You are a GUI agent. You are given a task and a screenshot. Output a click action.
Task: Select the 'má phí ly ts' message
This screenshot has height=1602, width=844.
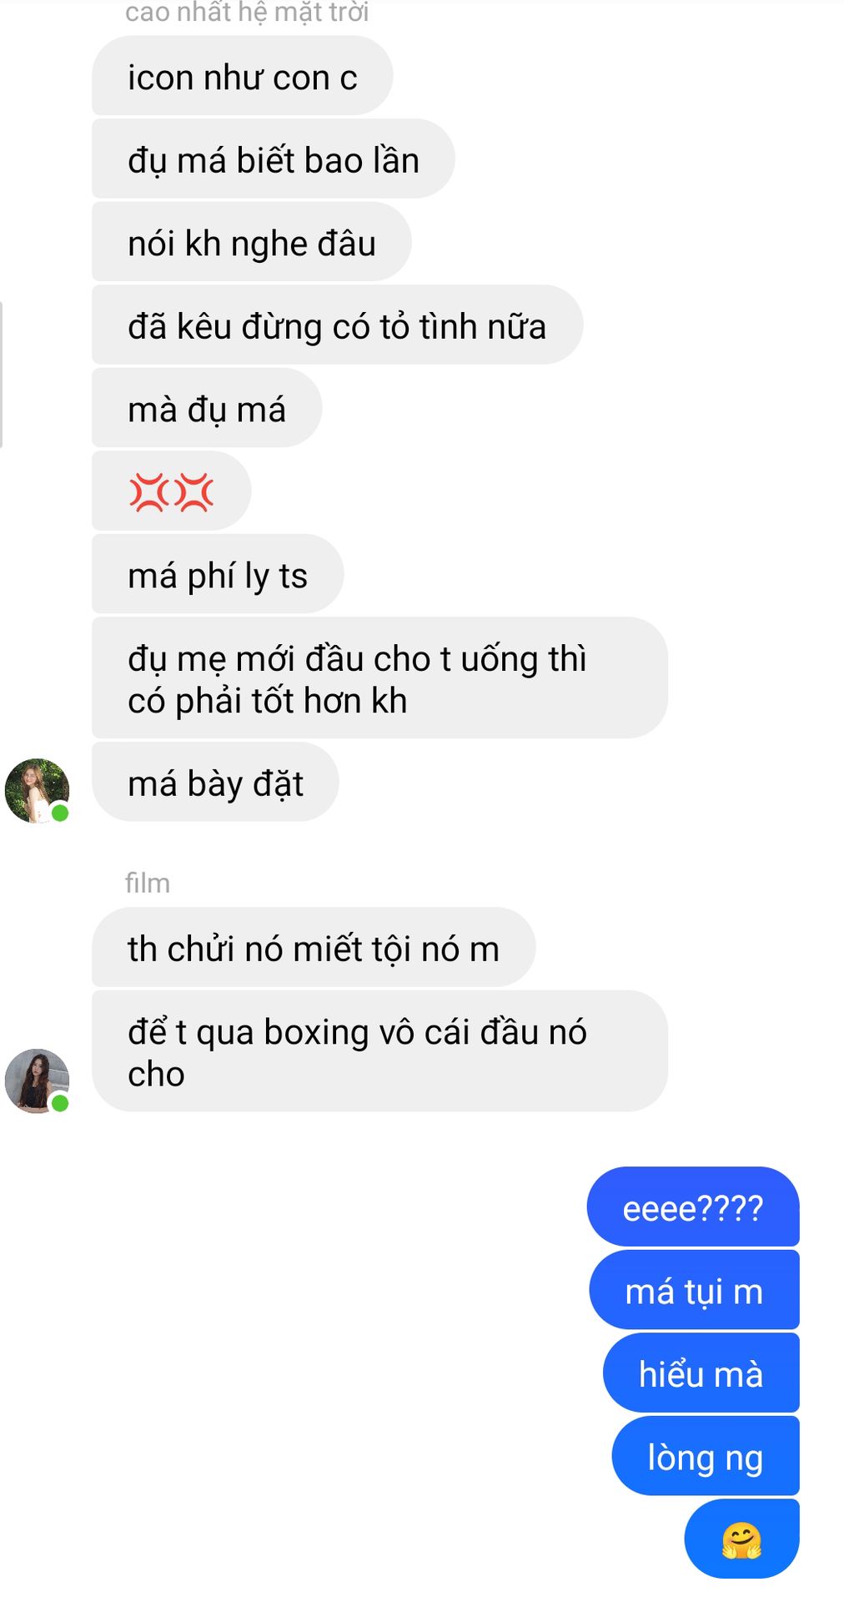click(x=217, y=574)
